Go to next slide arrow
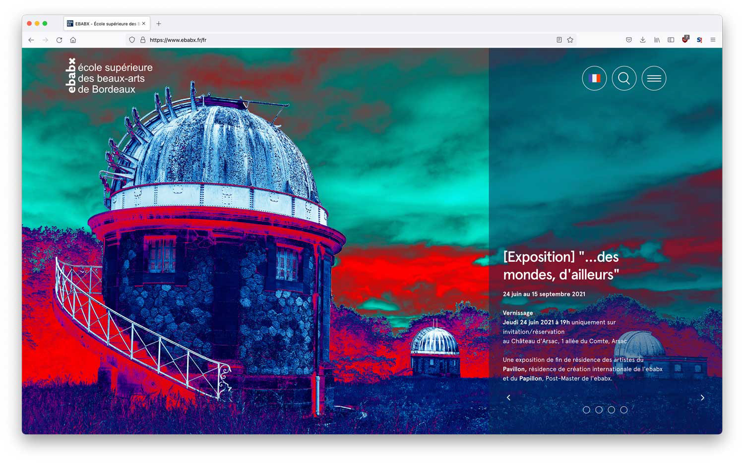Screen dimensions: 744x463 coord(702,398)
